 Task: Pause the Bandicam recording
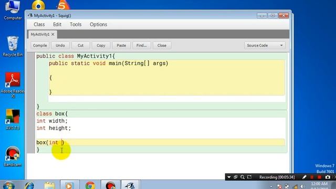312,177
